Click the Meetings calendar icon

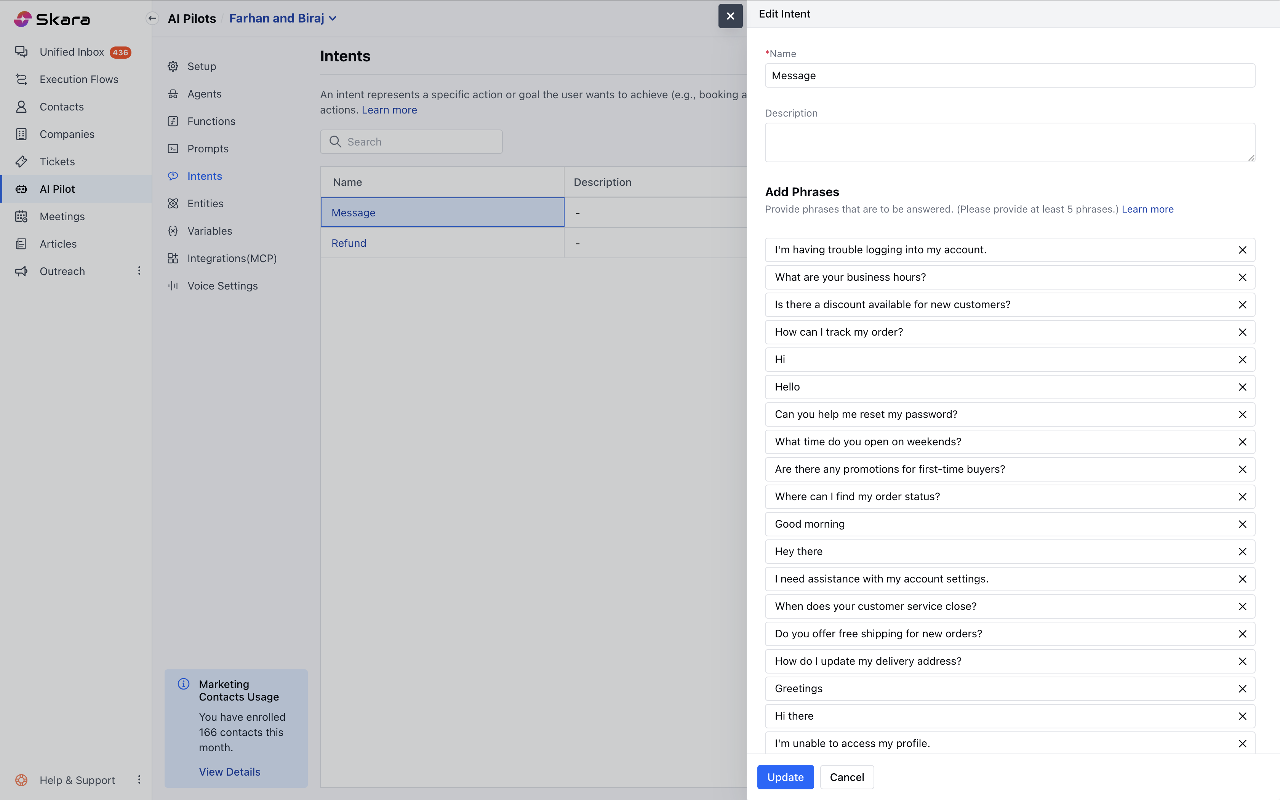[21, 216]
